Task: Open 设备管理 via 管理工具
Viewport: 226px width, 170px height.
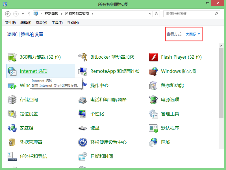Action: [x=170, y=114]
